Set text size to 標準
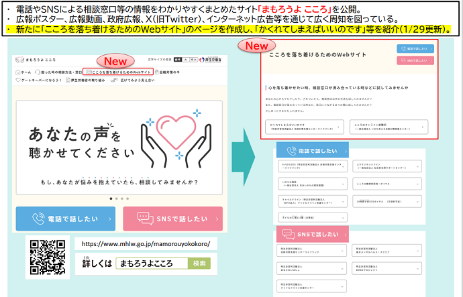The image size is (463, 297). point(178,60)
